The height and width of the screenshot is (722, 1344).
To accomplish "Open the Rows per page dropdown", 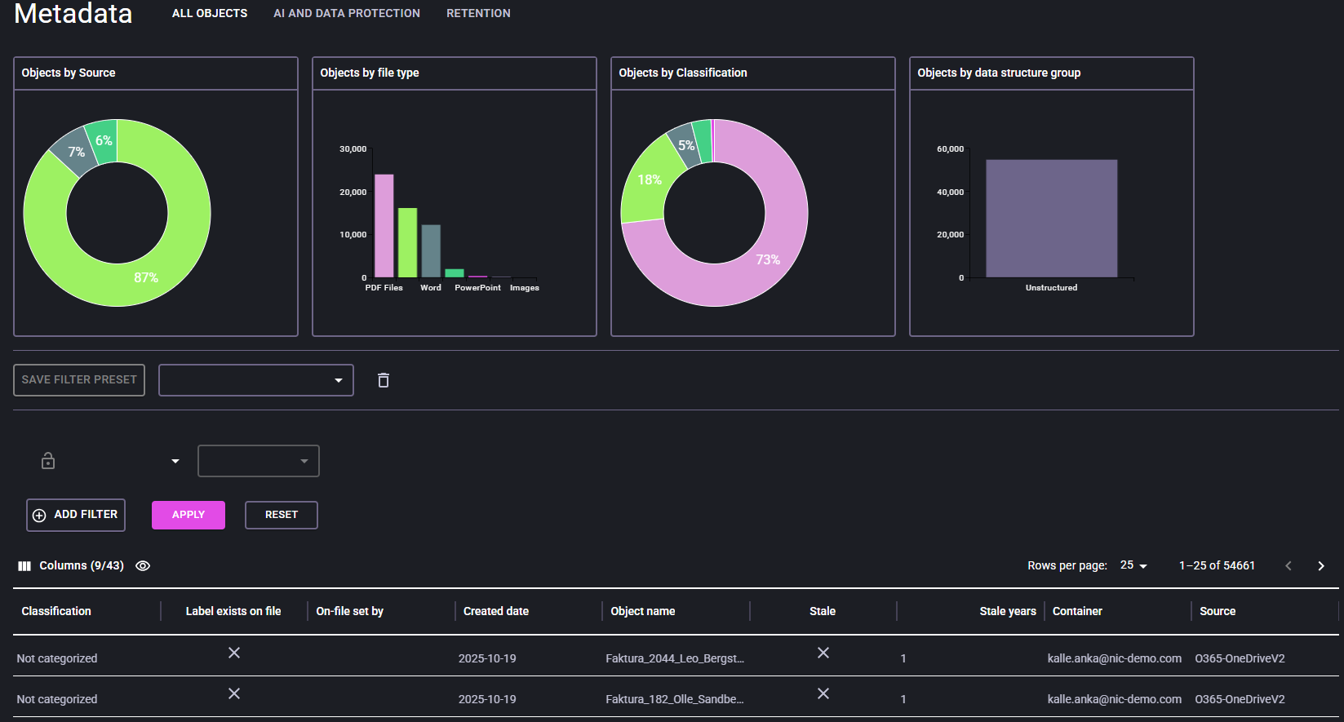I will point(1133,565).
